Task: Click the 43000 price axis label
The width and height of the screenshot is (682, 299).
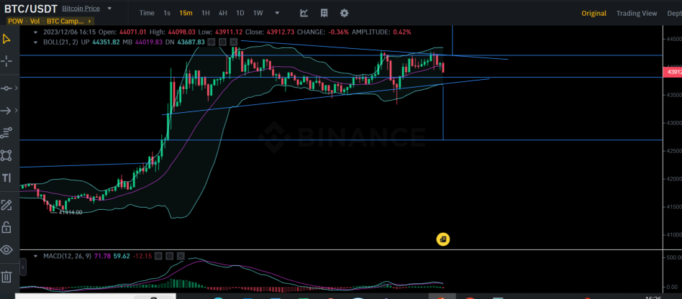Action: [673, 123]
